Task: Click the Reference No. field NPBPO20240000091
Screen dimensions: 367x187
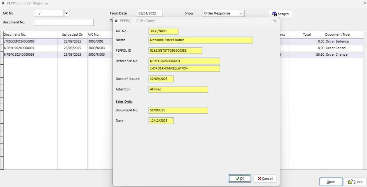Action: 184,61
